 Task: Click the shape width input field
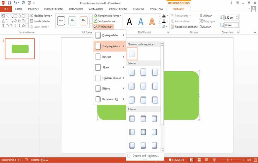click(x=230, y=25)
